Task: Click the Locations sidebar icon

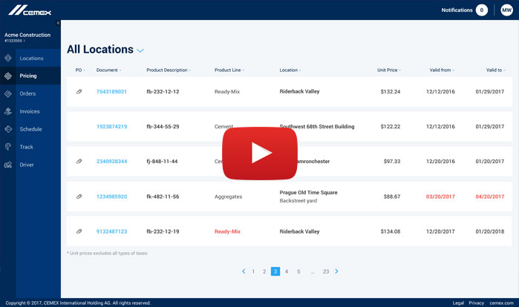Action: tap(8, 58)
